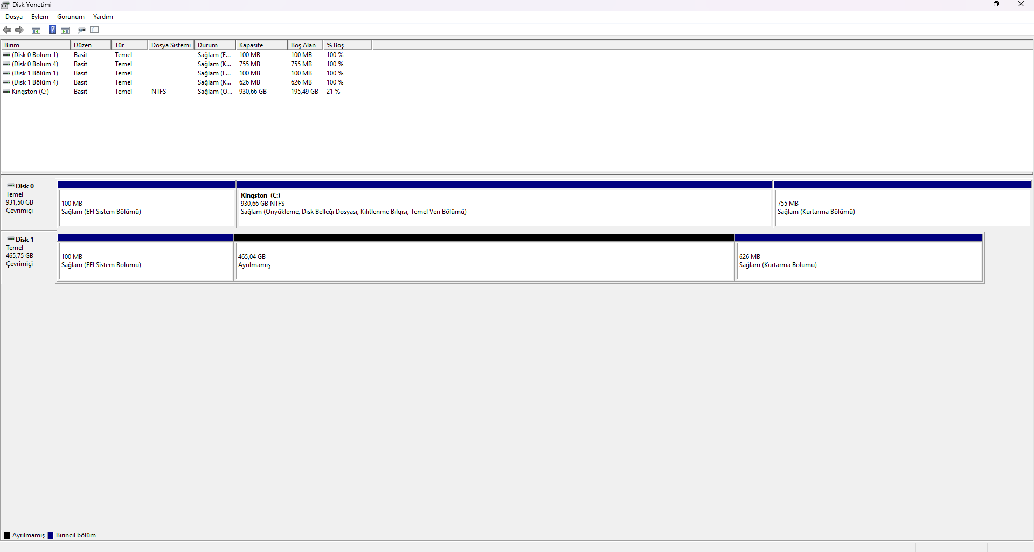Image resolution: width=1034 pixels, height=552 pixels.
Task: Click the 465,75 GB size under Disk 1
Action: point(19,256)
